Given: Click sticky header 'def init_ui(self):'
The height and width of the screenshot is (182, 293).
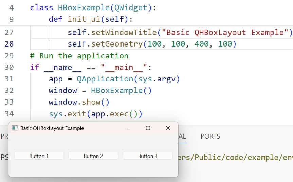Looking at the screenshot, I should (x=91, y=19).
